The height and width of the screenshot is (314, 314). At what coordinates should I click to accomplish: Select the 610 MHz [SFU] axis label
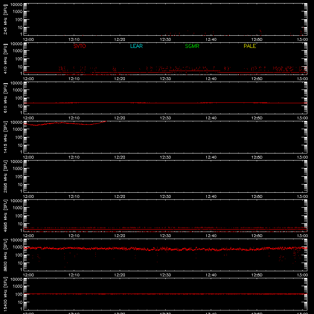tap(5, 98)
